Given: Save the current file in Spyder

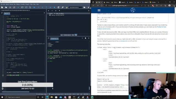Looking at the screenshot, I should (10, 7).
